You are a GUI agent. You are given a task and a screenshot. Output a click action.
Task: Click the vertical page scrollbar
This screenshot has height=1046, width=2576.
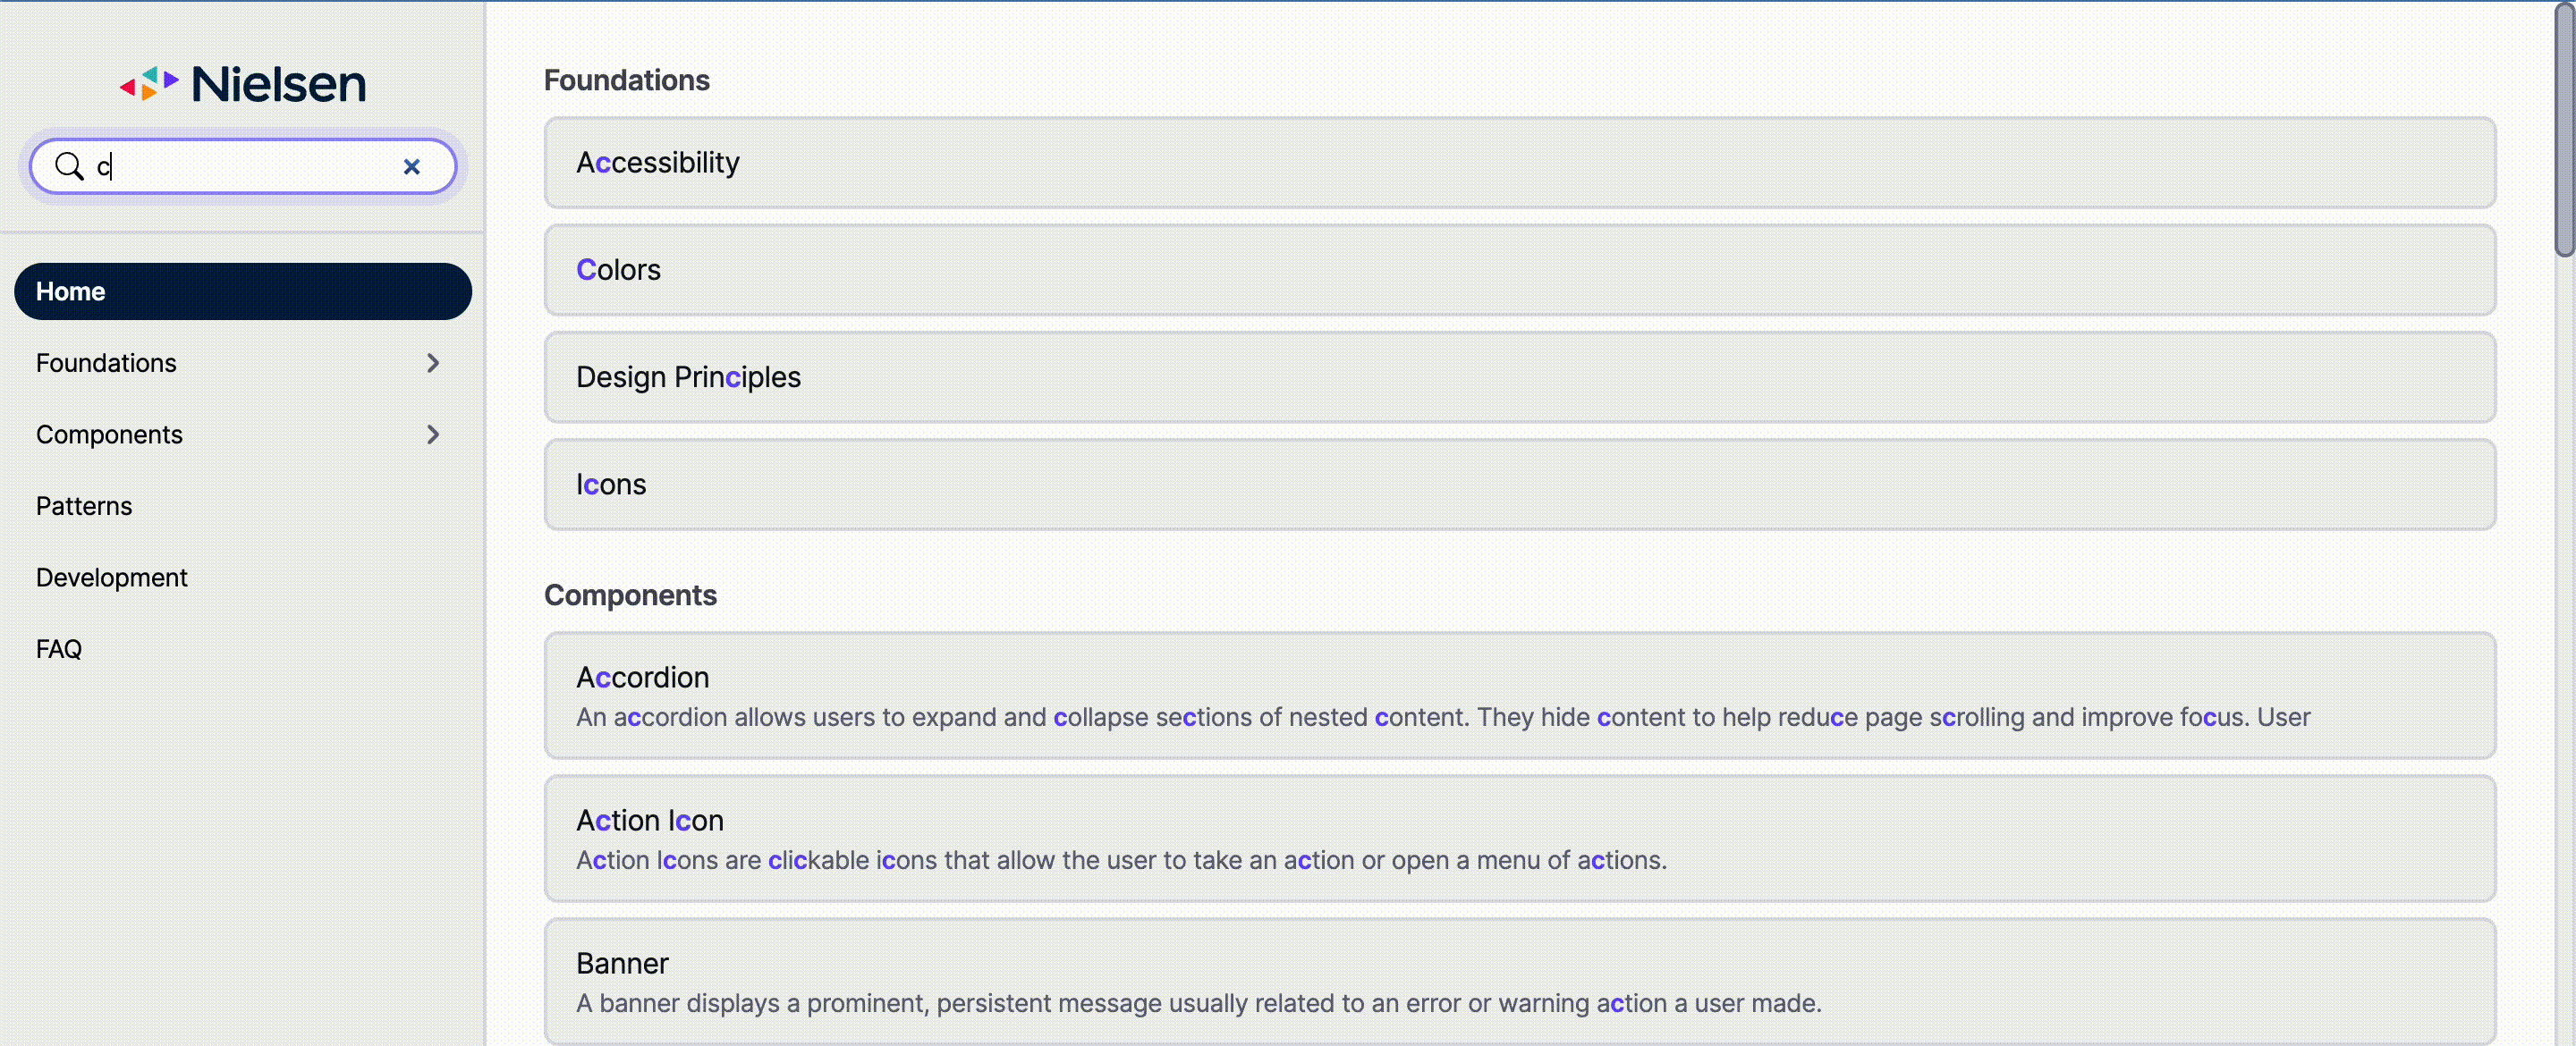click(x=2564, y=130)
